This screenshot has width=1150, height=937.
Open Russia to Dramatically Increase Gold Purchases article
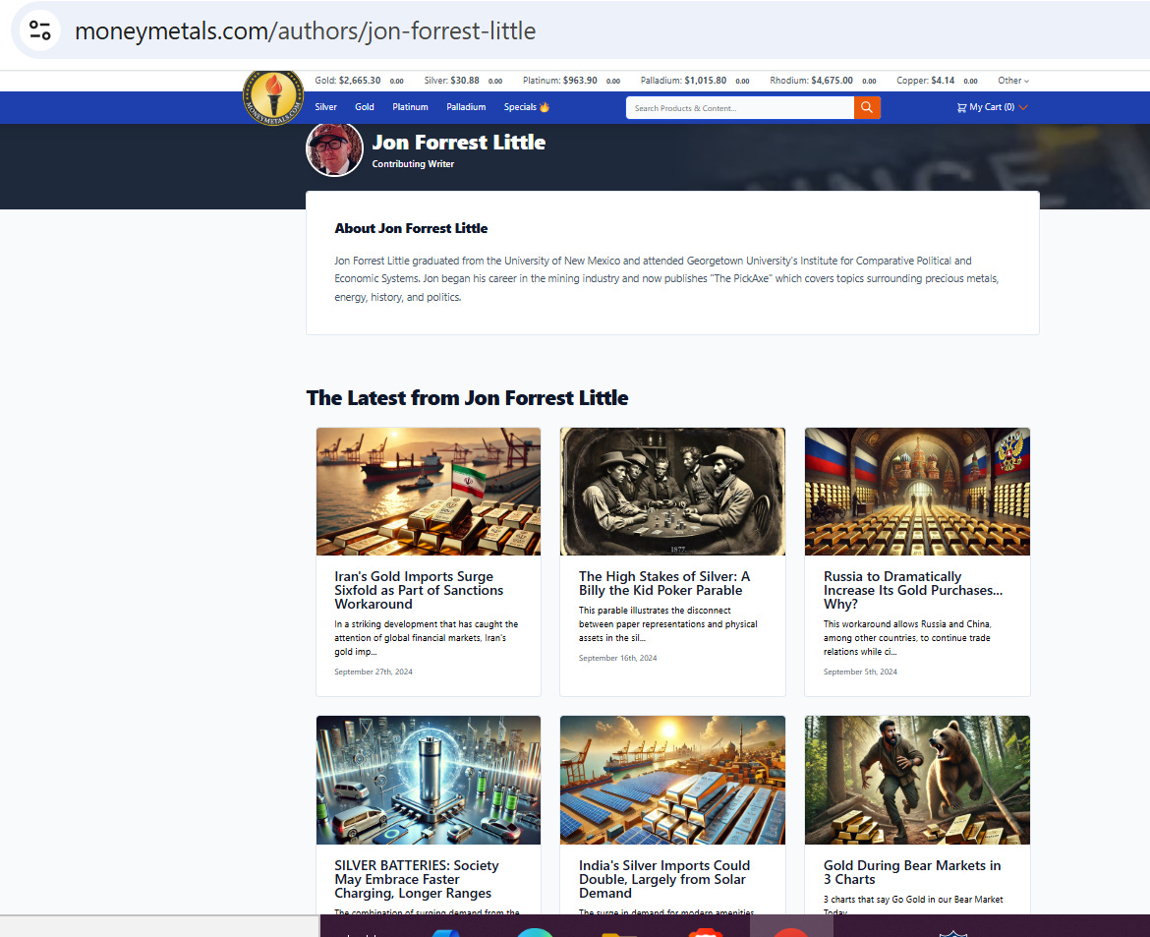[912, 590]
